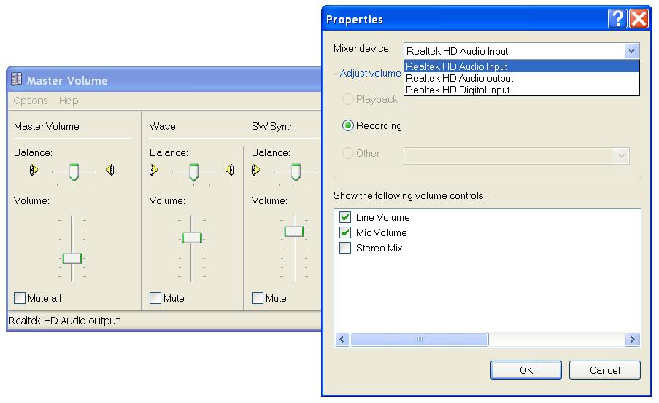This screenshot has height=403, width=659.
Task: Open the Options menu
Action: 31,101
